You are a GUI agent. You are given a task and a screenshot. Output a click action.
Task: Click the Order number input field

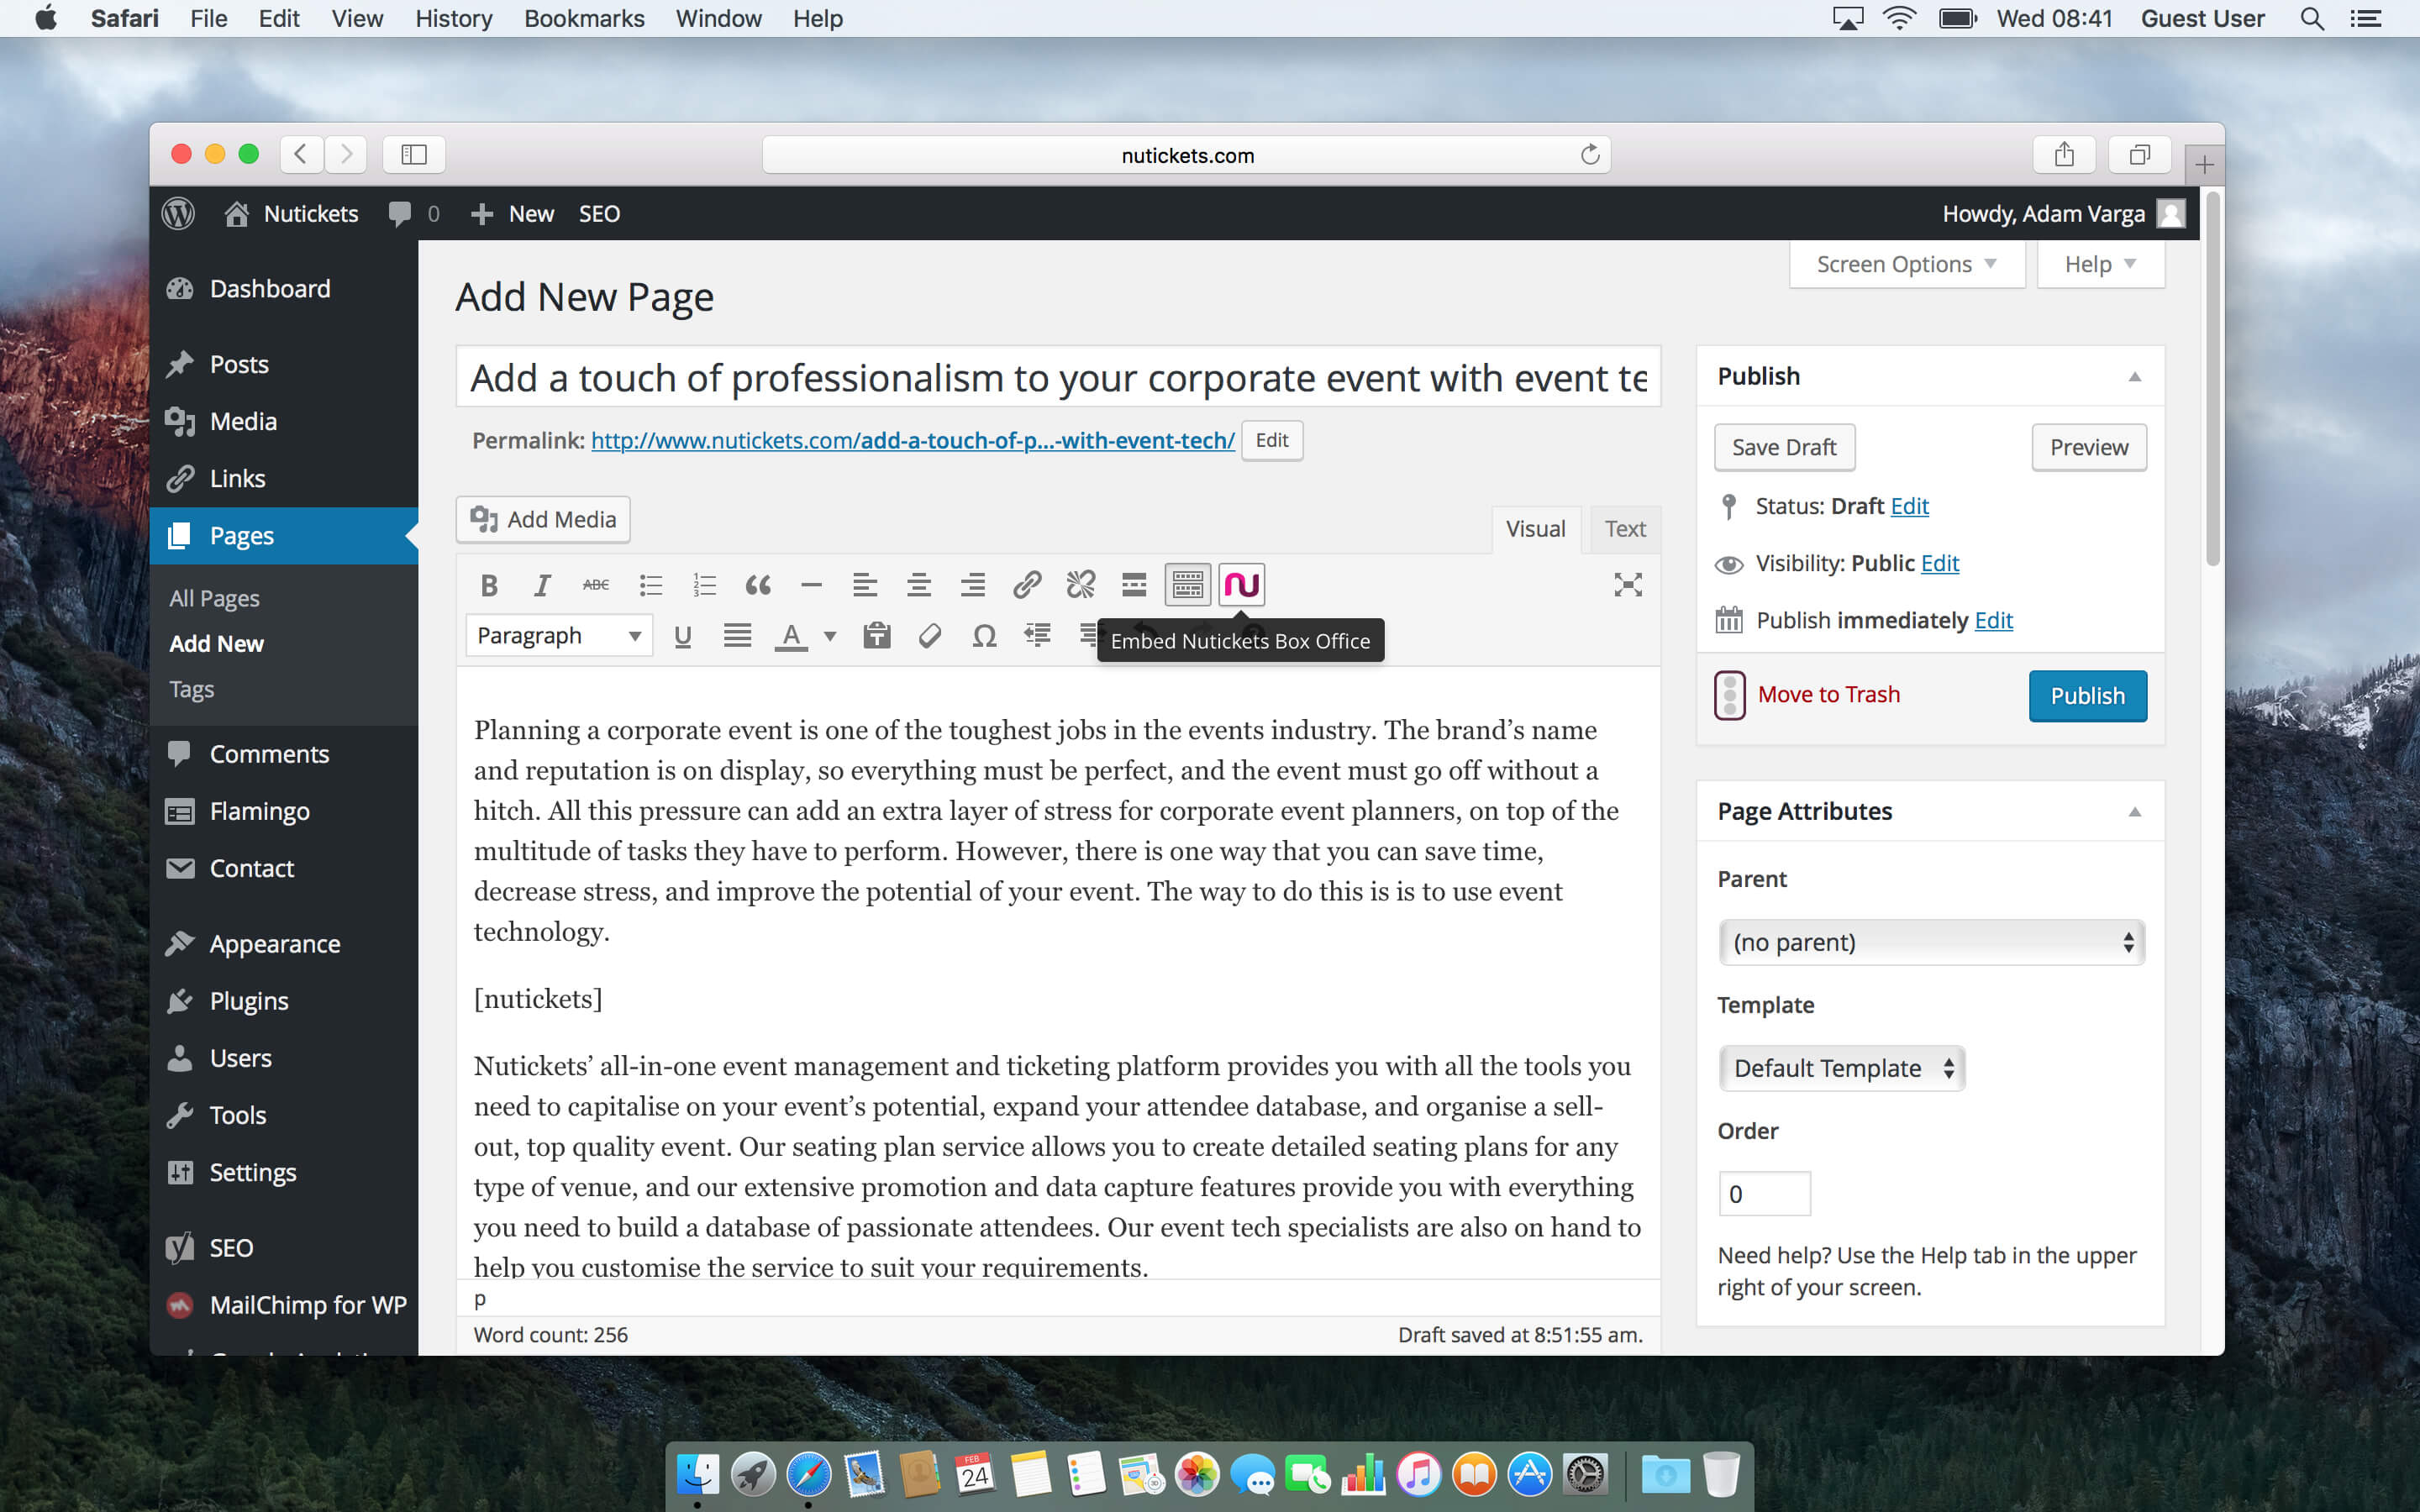[1764, 1193]
